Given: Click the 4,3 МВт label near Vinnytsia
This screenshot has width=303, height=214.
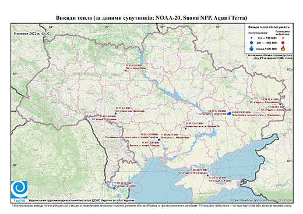Looking at the screenshot, I should tap(123, 109).
